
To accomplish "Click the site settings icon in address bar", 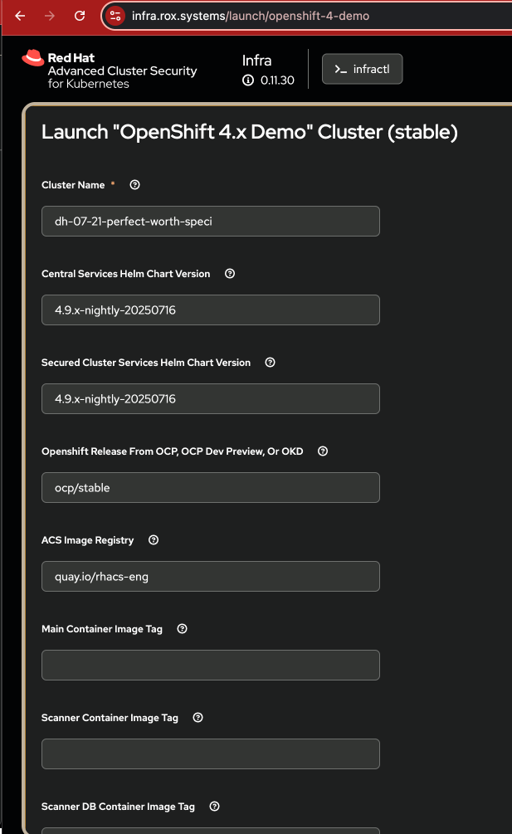I will point(116,16).
